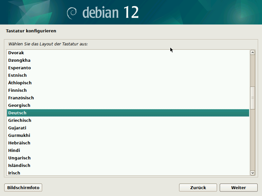Click the vertical scrollbar thumb handle

click(x=253, y=98)
